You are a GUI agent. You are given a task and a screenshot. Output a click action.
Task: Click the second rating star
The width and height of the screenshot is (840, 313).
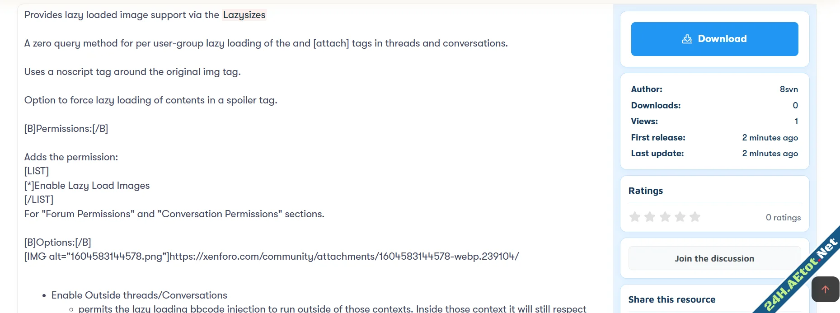pos(650,217)
